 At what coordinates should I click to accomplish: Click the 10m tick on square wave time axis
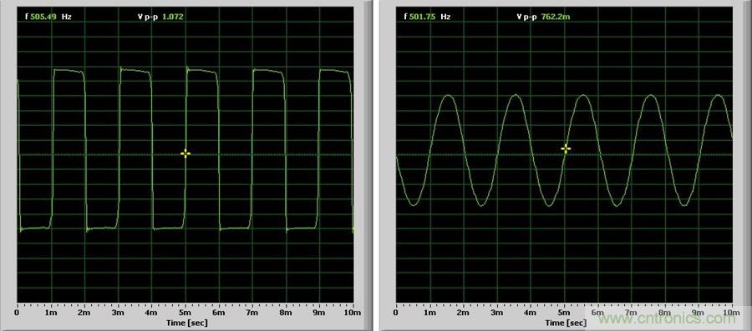click(x=353, y=313)
